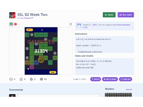
Task: Stop the project with red stop button
Action: coord(15,24)
